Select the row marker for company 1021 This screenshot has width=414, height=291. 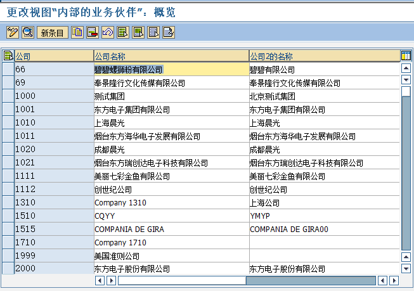coord(8,162)
